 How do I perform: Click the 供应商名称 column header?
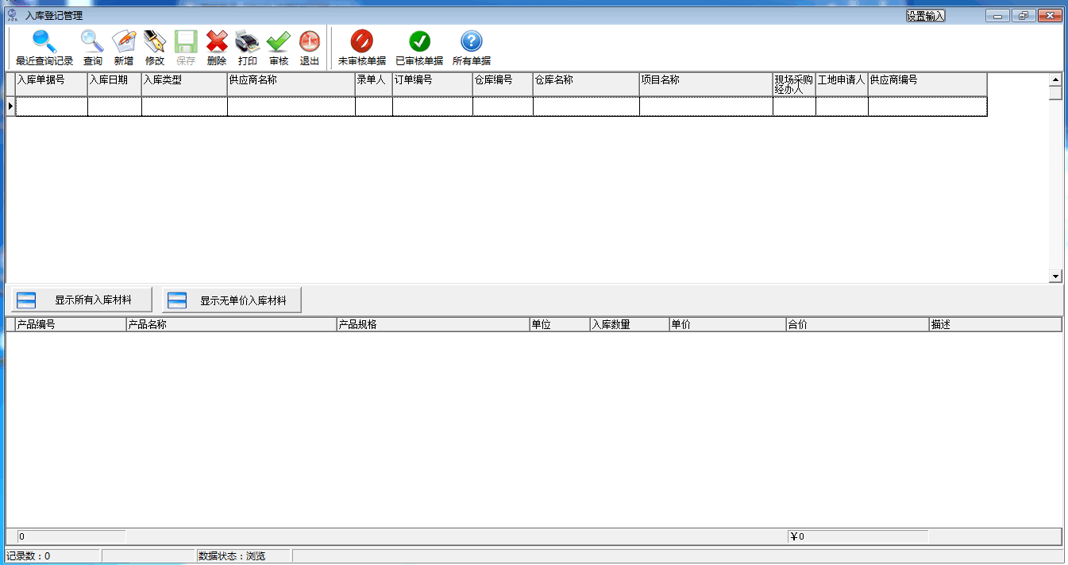(x=291, y=80)
